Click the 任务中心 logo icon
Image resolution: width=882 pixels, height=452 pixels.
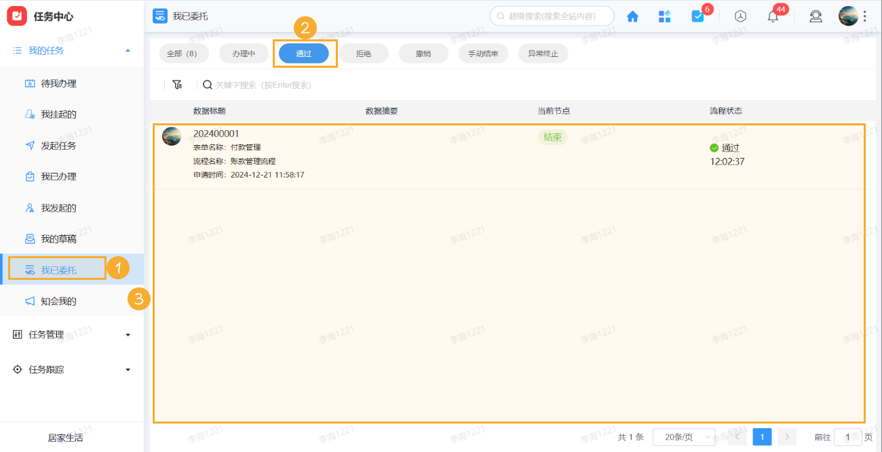[x=17, y=16]
